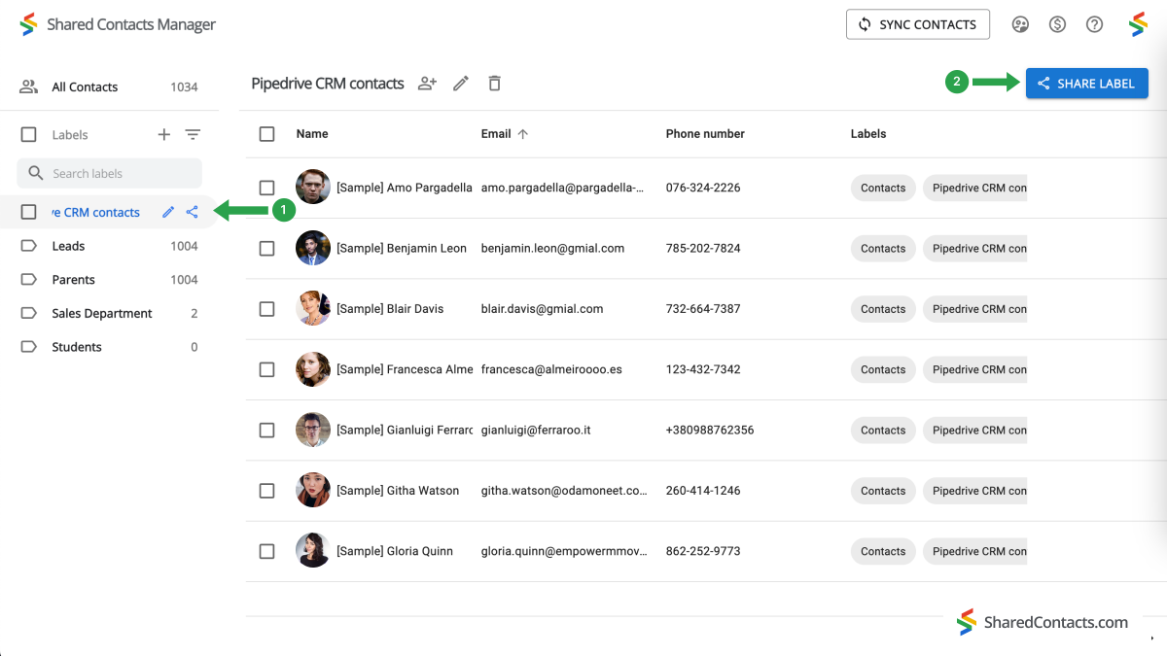
Task: Click phone number 260-414-1246
Action: coord(703,491)
